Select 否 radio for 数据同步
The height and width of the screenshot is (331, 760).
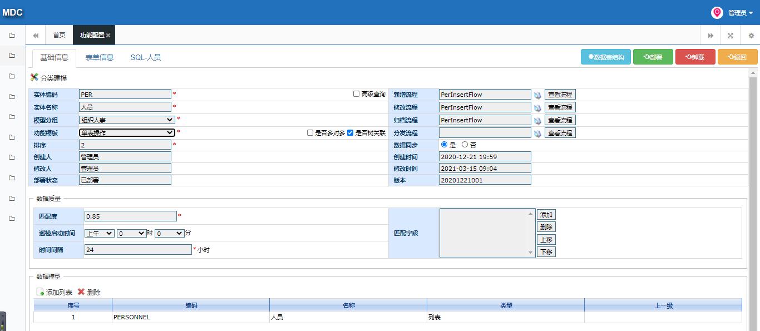[x=465, y=145]
